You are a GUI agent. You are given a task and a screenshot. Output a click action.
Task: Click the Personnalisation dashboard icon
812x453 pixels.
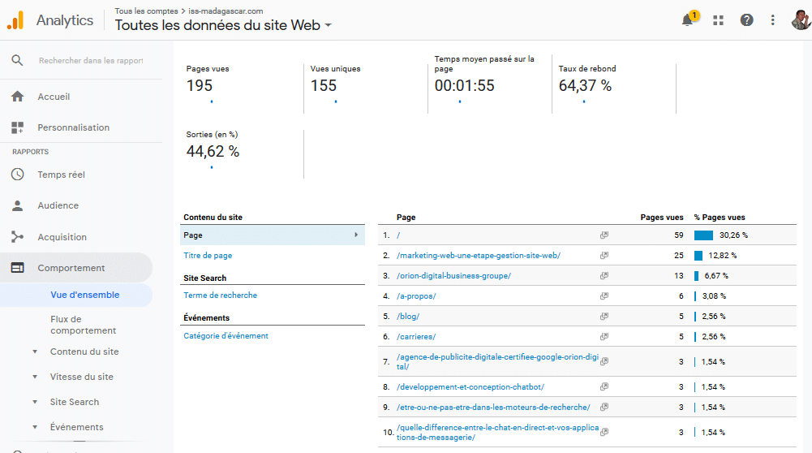click(18, 127)
